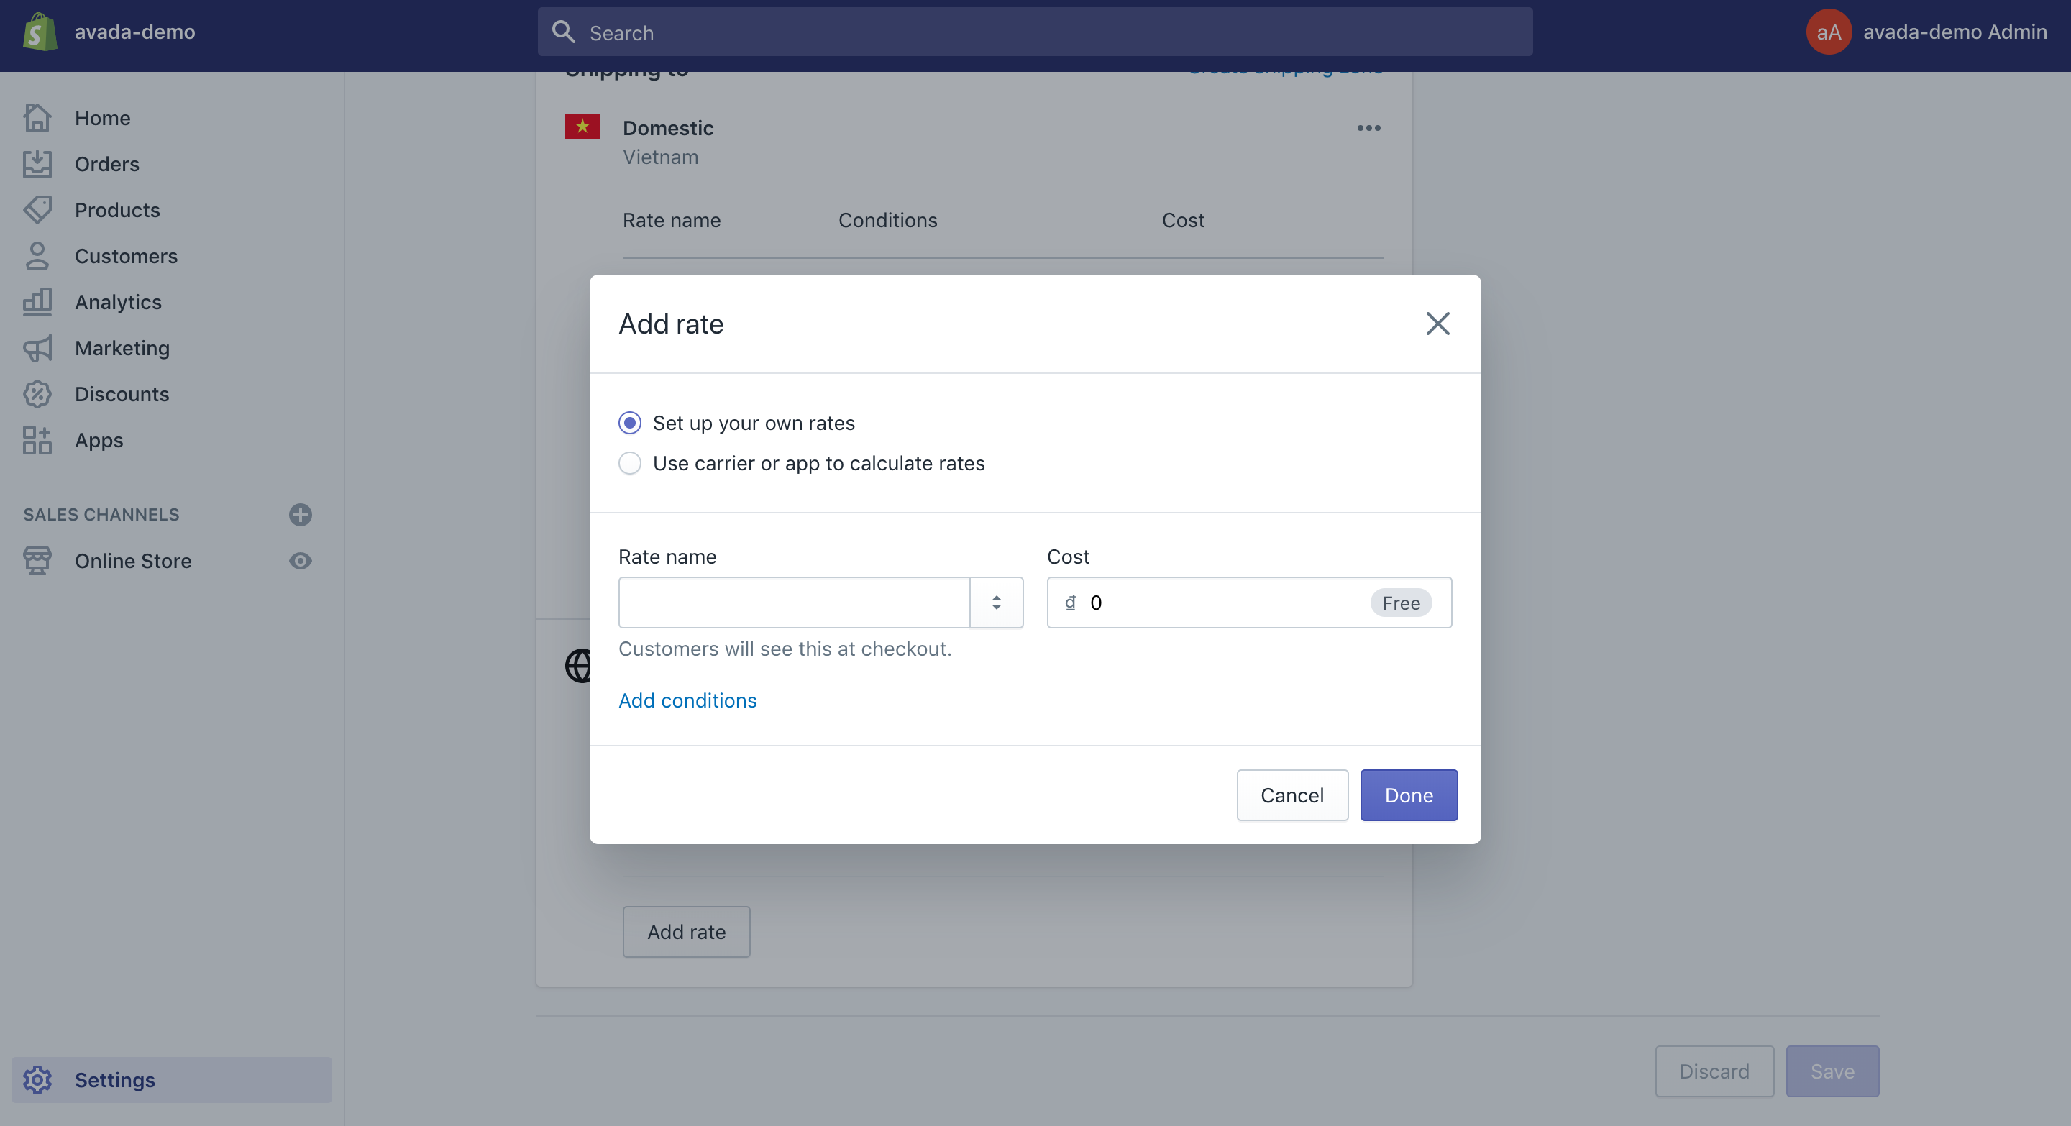
Task: Click the Apps icon in sidebar
Action: click(x=37, y=439)
